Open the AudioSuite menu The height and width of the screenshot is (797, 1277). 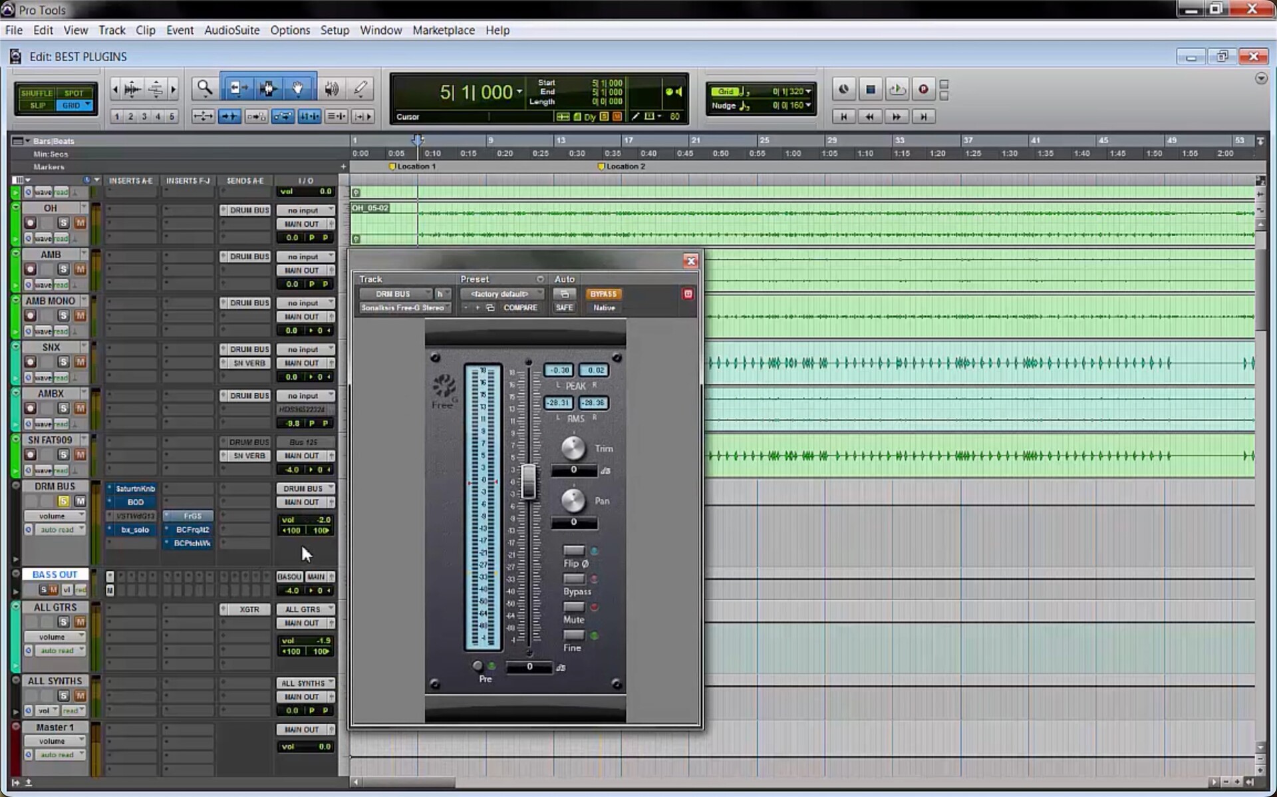pyautogui.click(x=231, y=30)
